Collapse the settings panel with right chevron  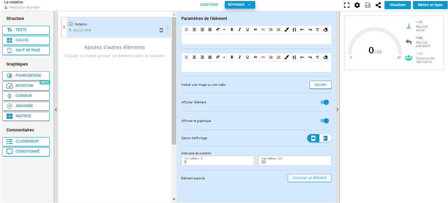pyautogui.click(x=337, y=109)
